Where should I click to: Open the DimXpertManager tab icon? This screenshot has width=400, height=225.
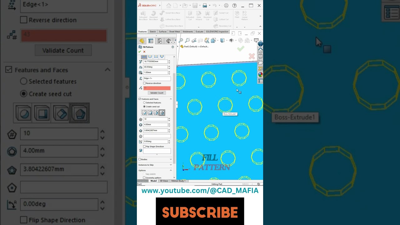[x=168, y=41]
